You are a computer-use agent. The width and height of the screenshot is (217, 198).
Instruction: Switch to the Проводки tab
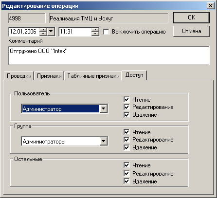click(19, 76)
